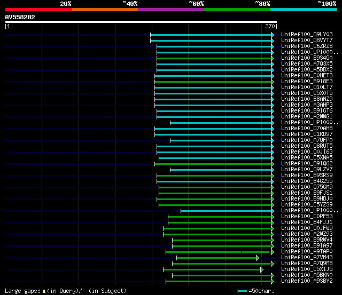Click the red 20% identity color segment
Viewport: 342px width, 295px height.
(x=38, y=10)
